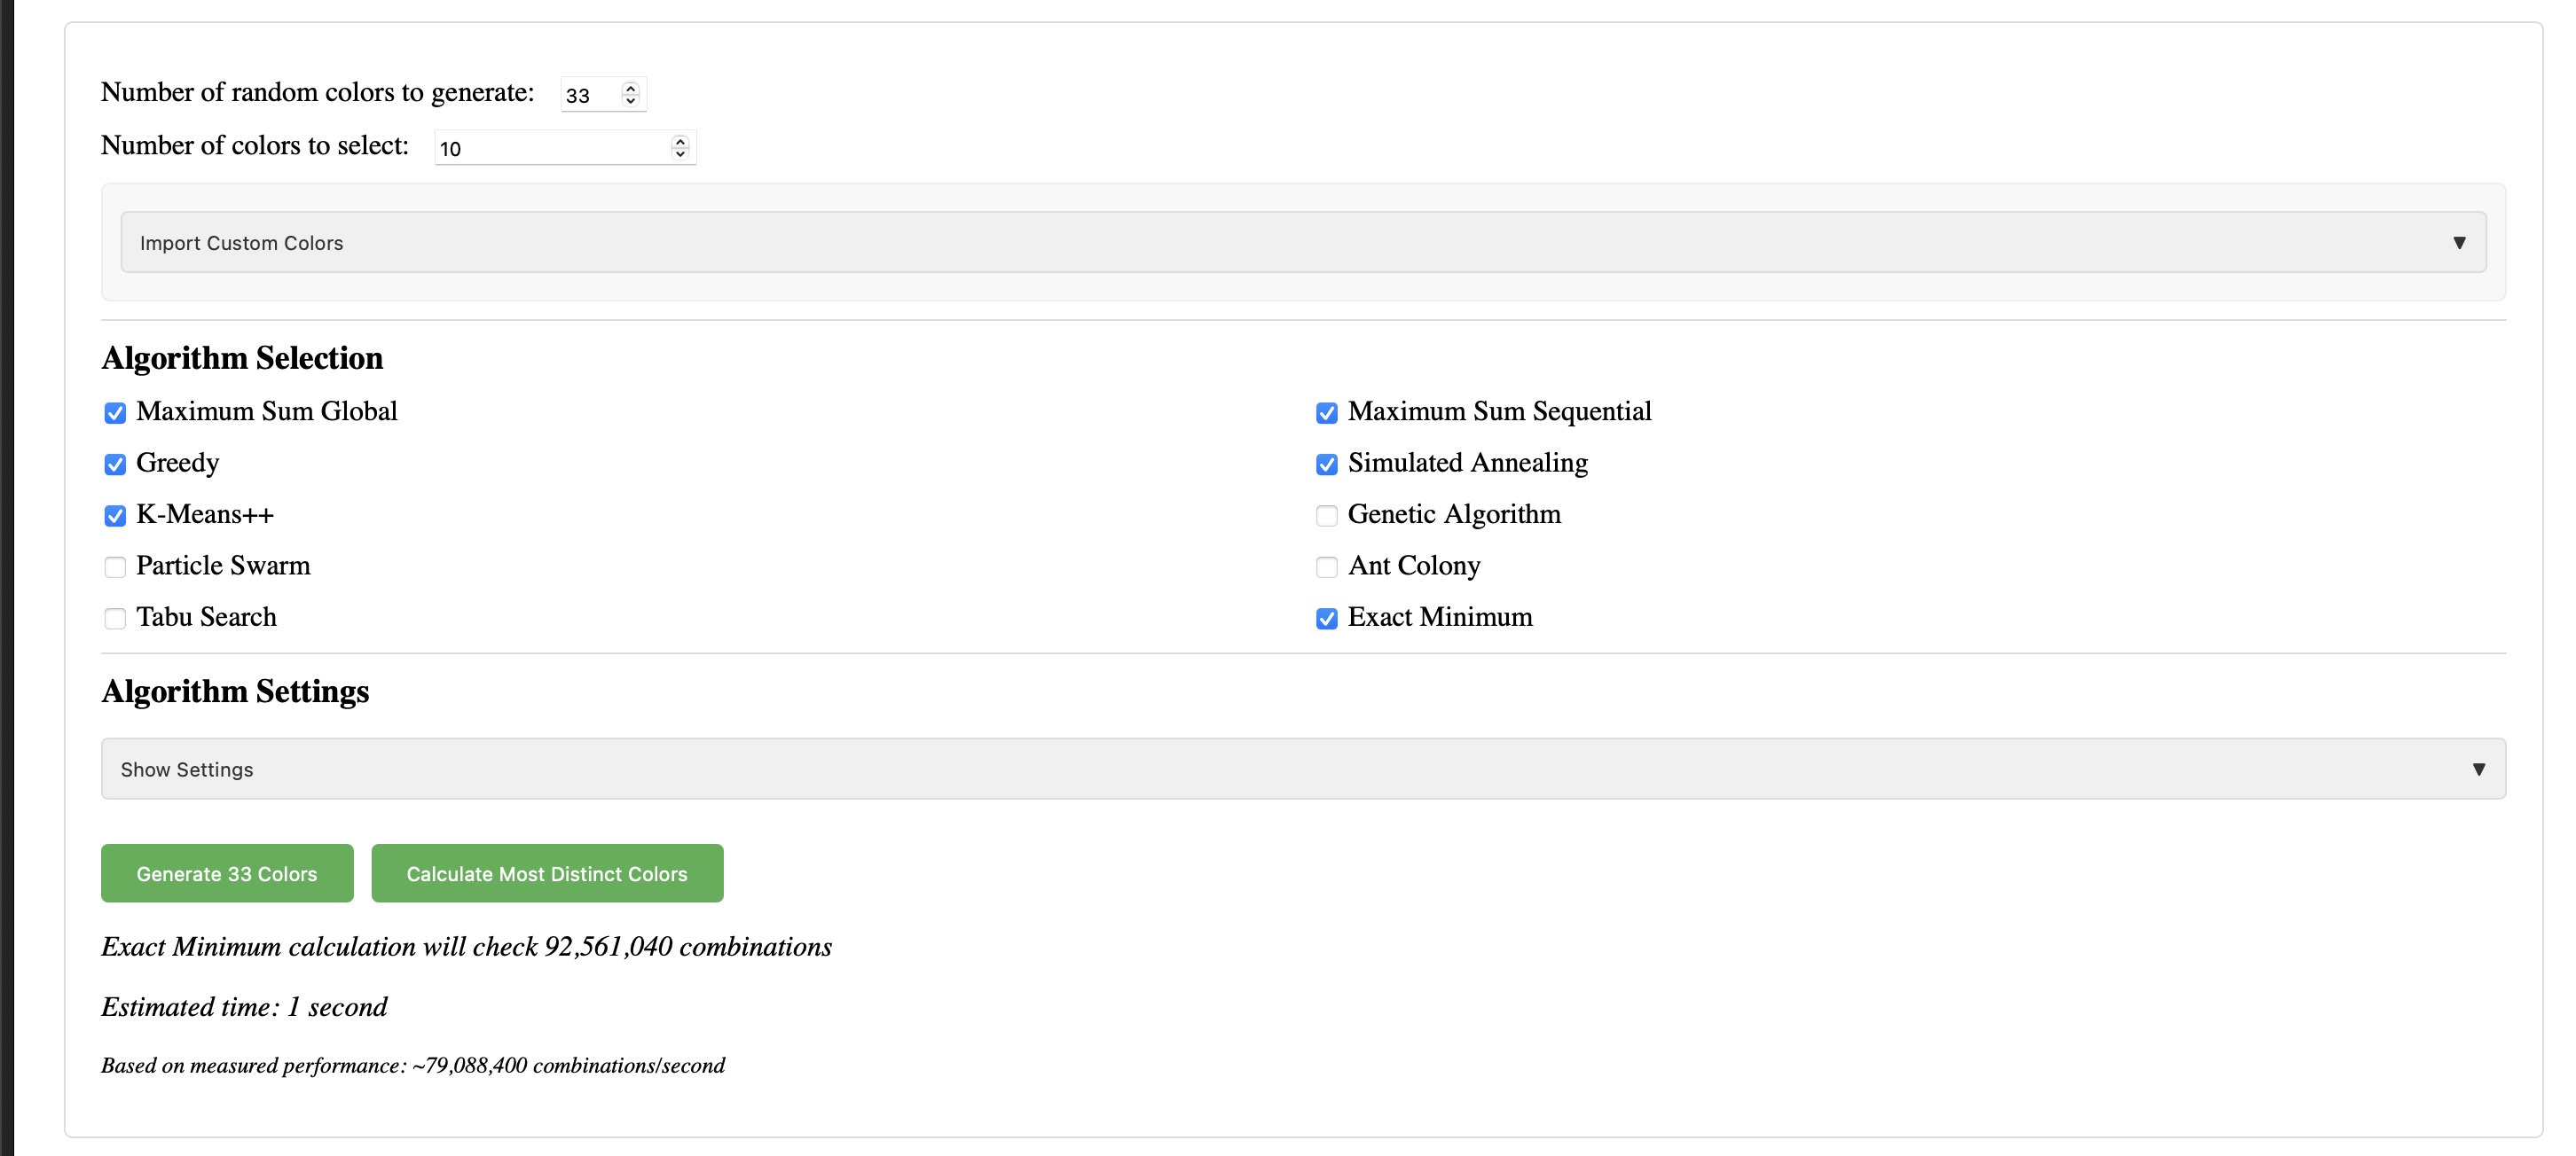2576x1156 pixels.
Task: Click the colors to select input field
Action: pos(550,148)
